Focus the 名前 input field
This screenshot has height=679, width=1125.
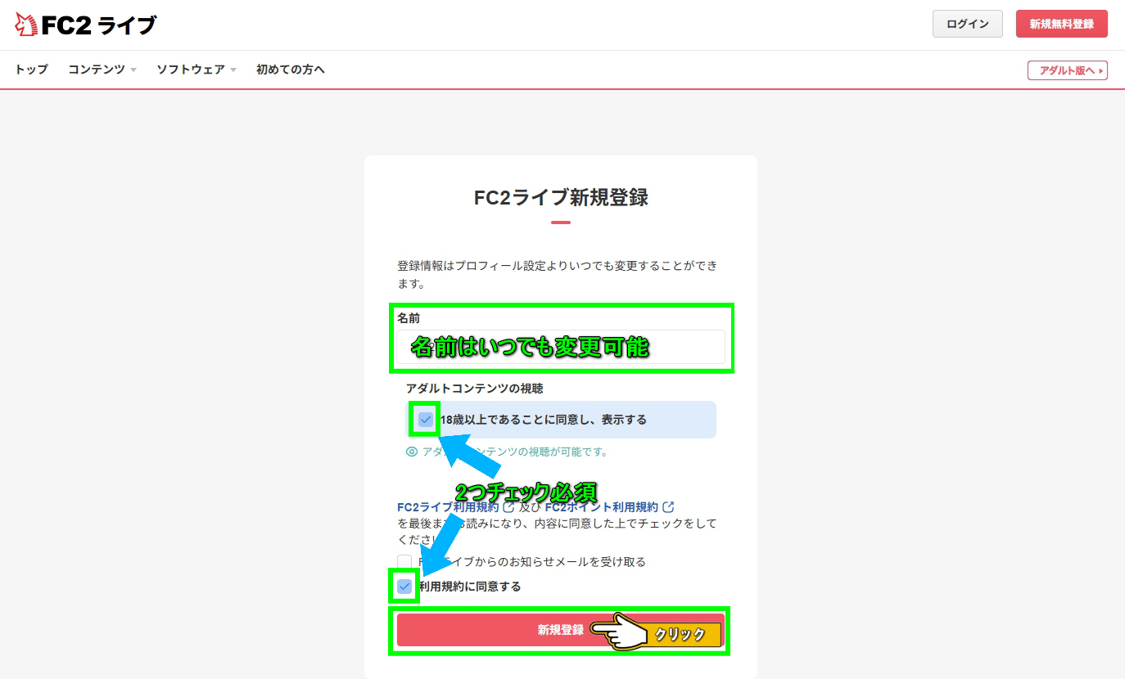[x=561, y=347]
